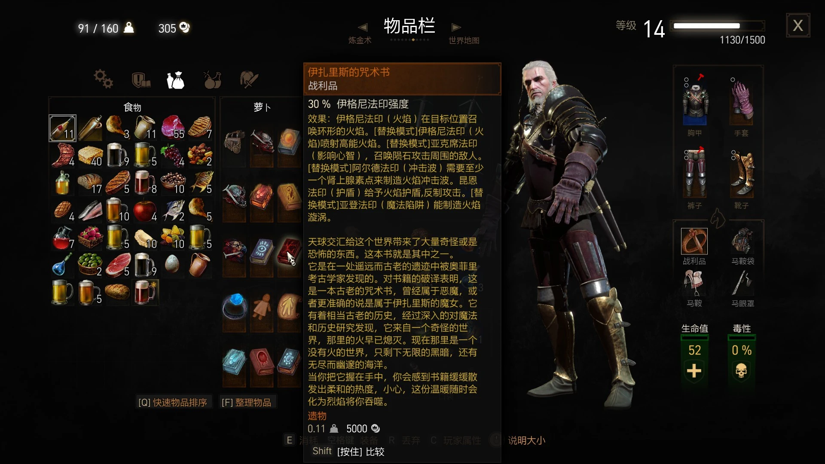Screen dimensions: 825x464
Task: Close the inventory with X button
Action: tap(798, 25)
